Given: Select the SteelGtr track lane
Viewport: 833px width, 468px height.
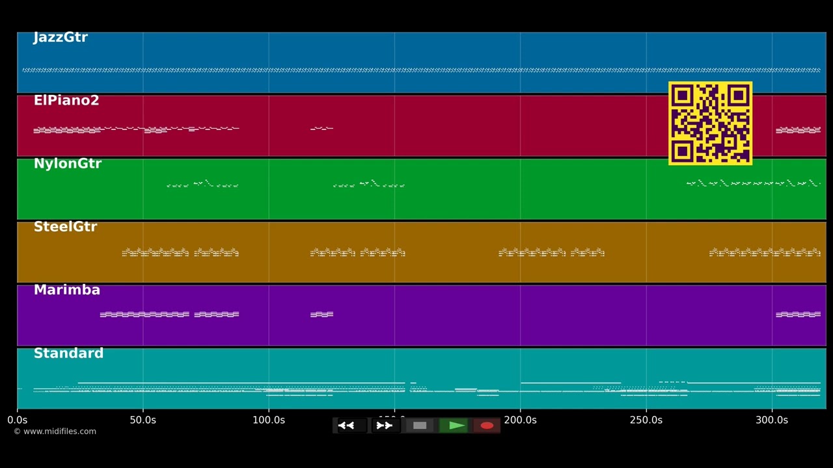Looking at the screenshot, I should pyautogui.click(x=421, y=252).
